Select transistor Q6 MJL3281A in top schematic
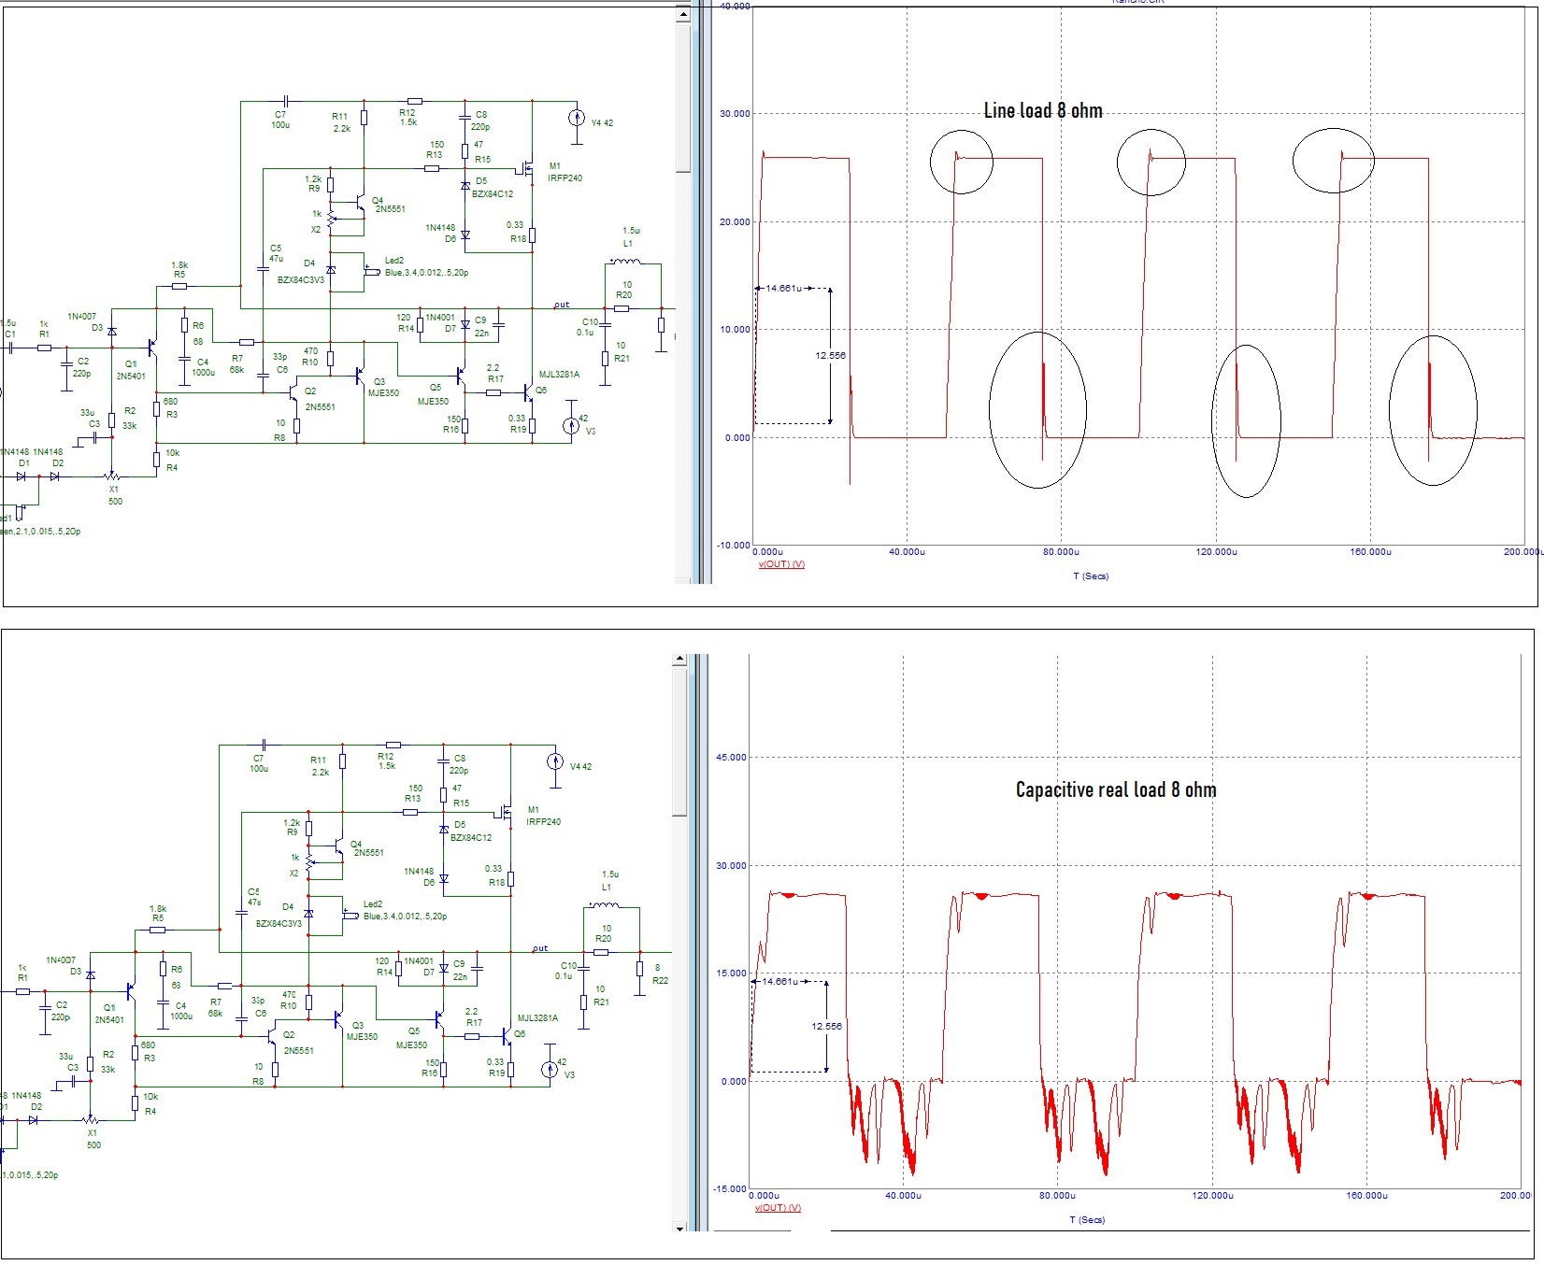 [528, 392]
